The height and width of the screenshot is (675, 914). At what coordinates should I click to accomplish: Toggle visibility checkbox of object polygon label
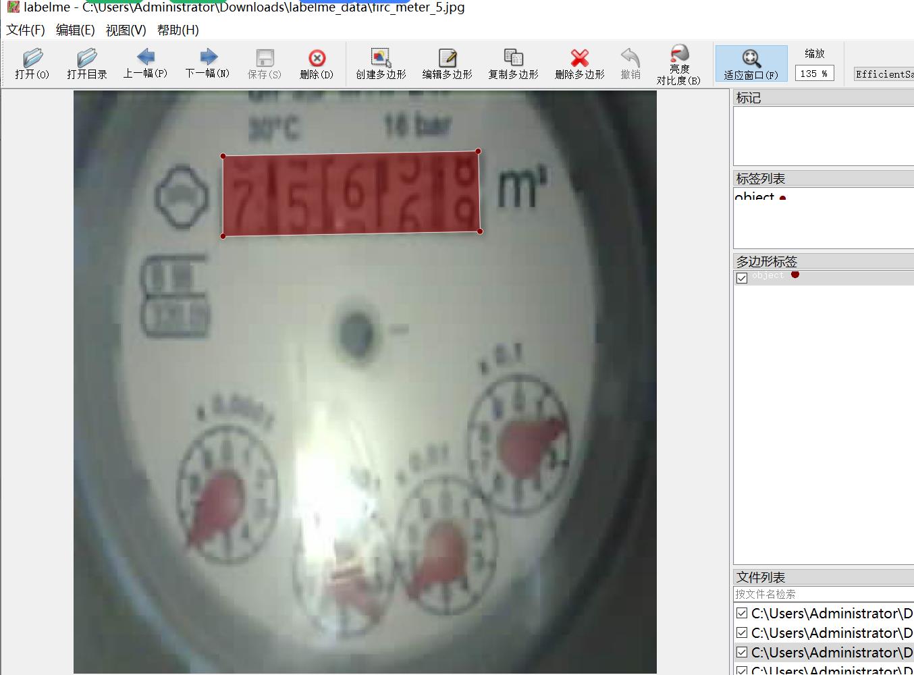(x=742, y=277)
